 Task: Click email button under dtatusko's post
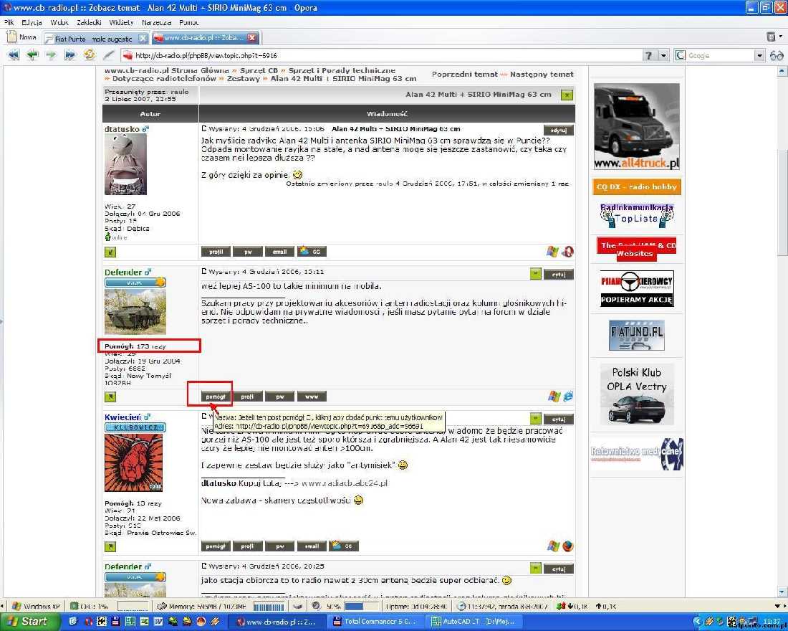tap(279, 252)
